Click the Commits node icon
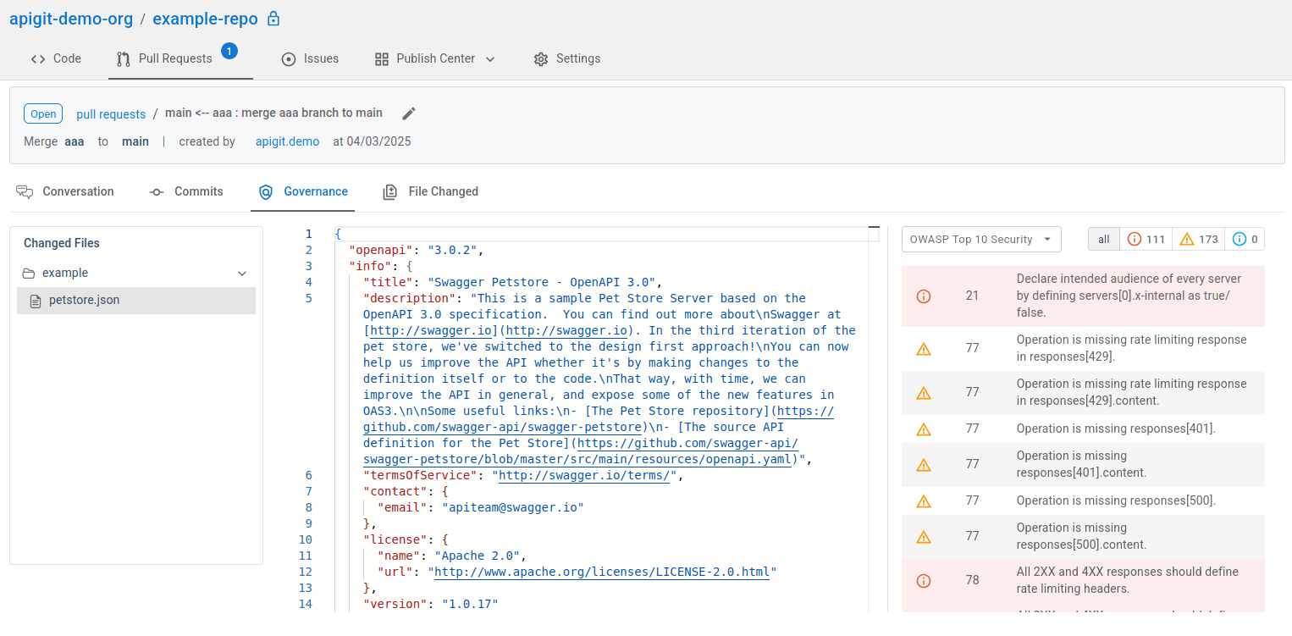Viewport: 1292px width, 636px height. (157, 192)
